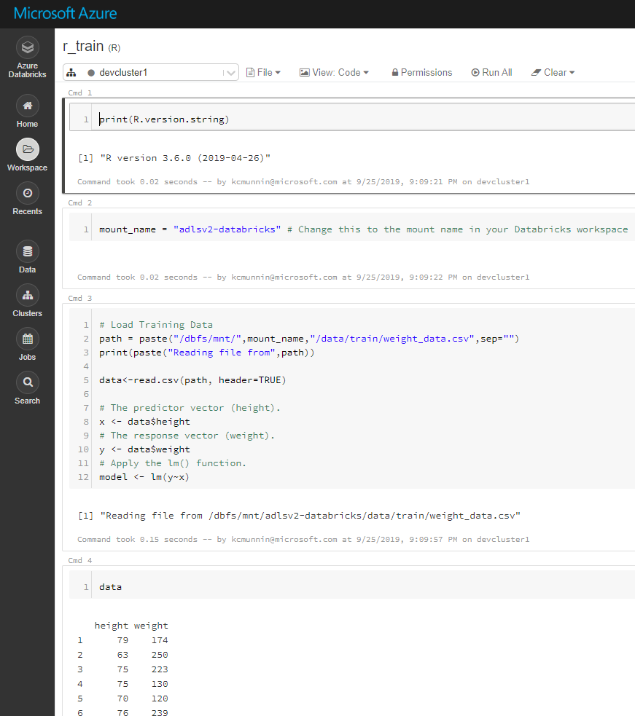Click Run All button

tap(492, 73)
